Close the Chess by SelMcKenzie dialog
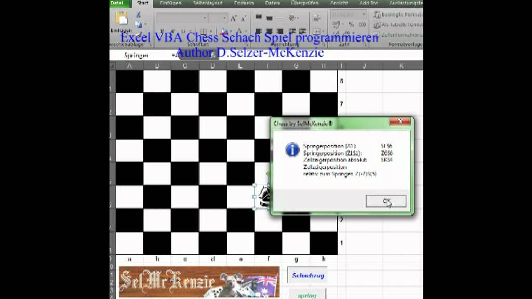This screenshot has height=299, width=532. point(400,121)
